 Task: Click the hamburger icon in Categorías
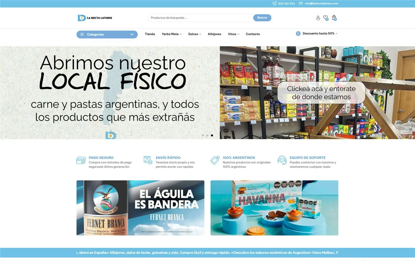[82, 34]
